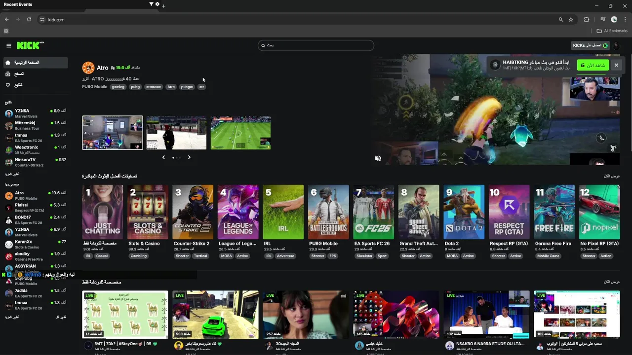The height and width of the screenshot is (355, 632).
Task: Open the League of Legends category card
Action: (238, 212)
